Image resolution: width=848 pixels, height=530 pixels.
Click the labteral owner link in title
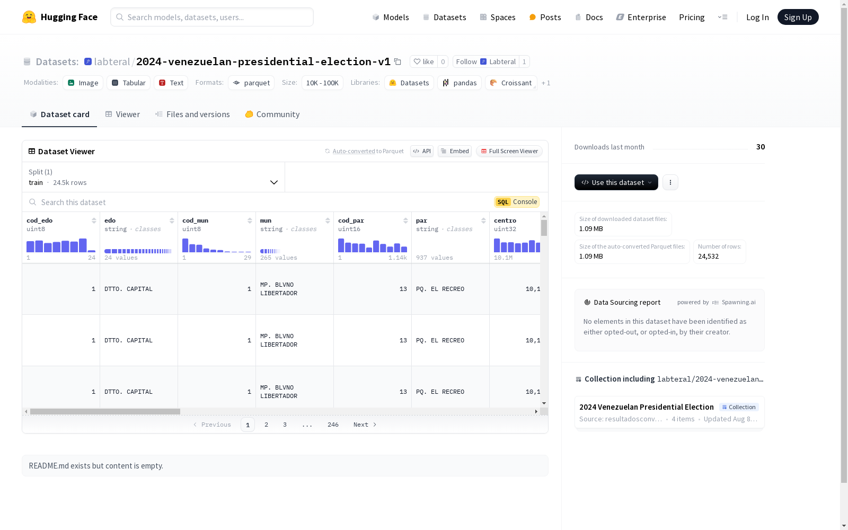tap(112, 61)
